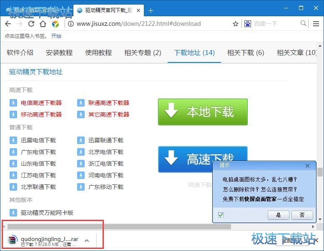
Task: Open a new tab with plus button
Action: pyautogui.click(x=151, y=11)
